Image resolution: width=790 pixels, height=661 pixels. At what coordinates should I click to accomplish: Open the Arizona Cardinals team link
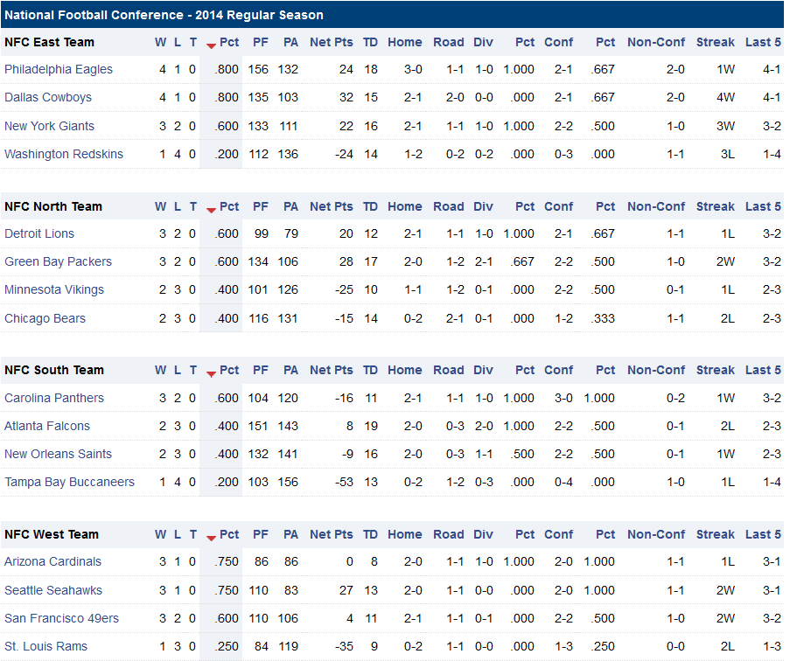tap(52, 562)
